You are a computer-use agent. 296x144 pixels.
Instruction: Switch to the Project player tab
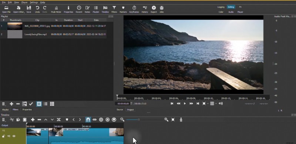coord(130,110)
